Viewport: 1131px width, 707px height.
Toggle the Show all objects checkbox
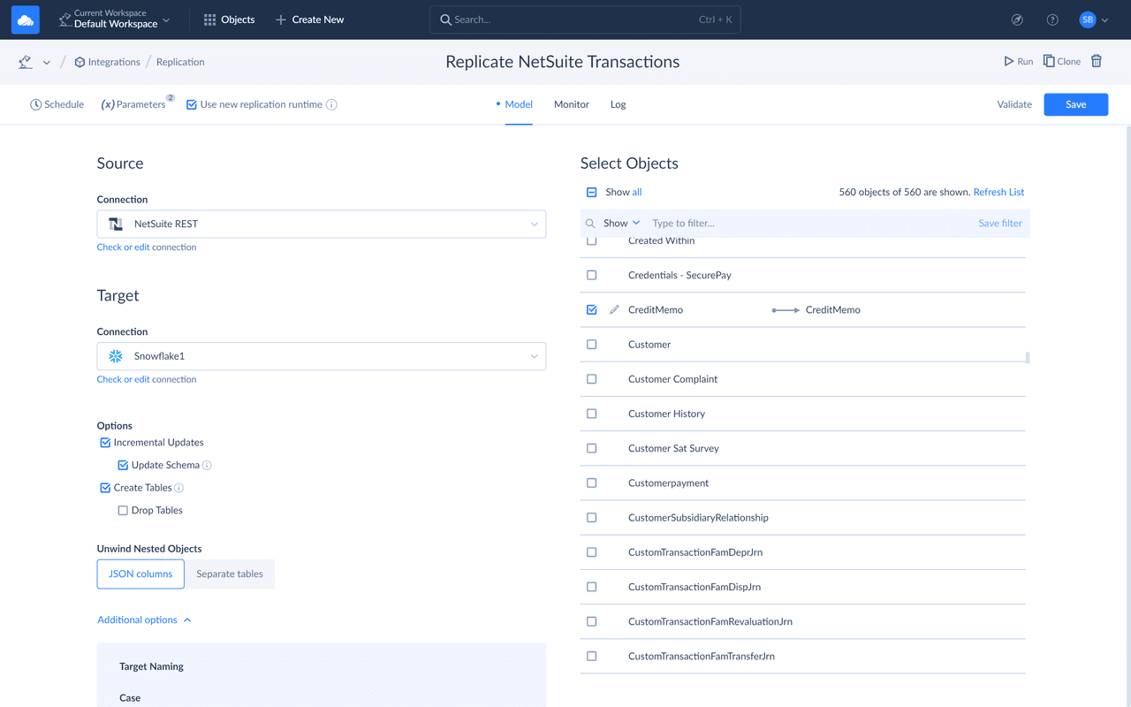click(x=592, y=192)
